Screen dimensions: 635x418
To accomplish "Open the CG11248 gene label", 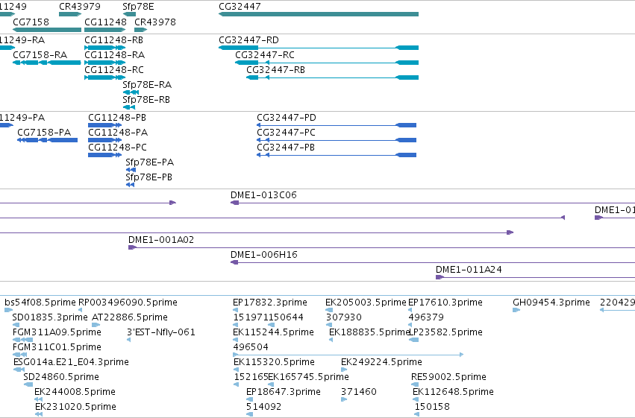I will pyautogui.click(x=105, y=22).
